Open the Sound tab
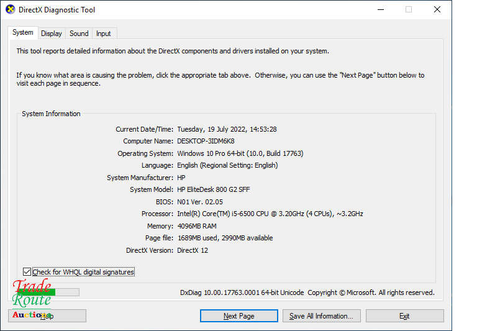 pyautogui.click(x=79, y=34)
